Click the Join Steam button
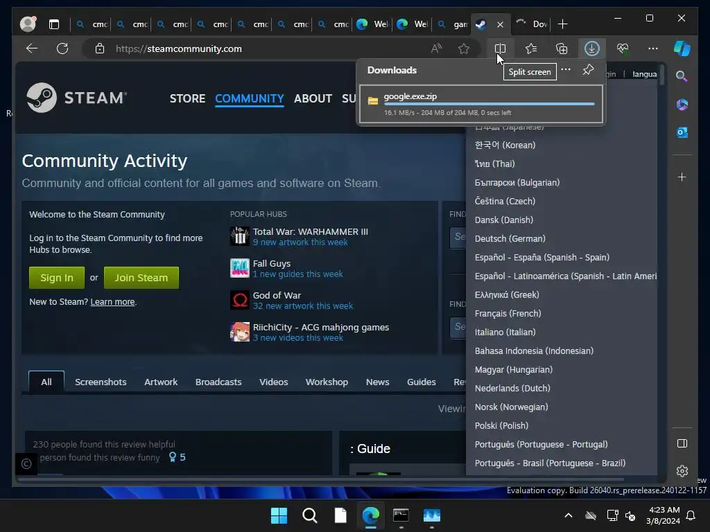The width and height of the screenshot is (710, 532). 141,278
